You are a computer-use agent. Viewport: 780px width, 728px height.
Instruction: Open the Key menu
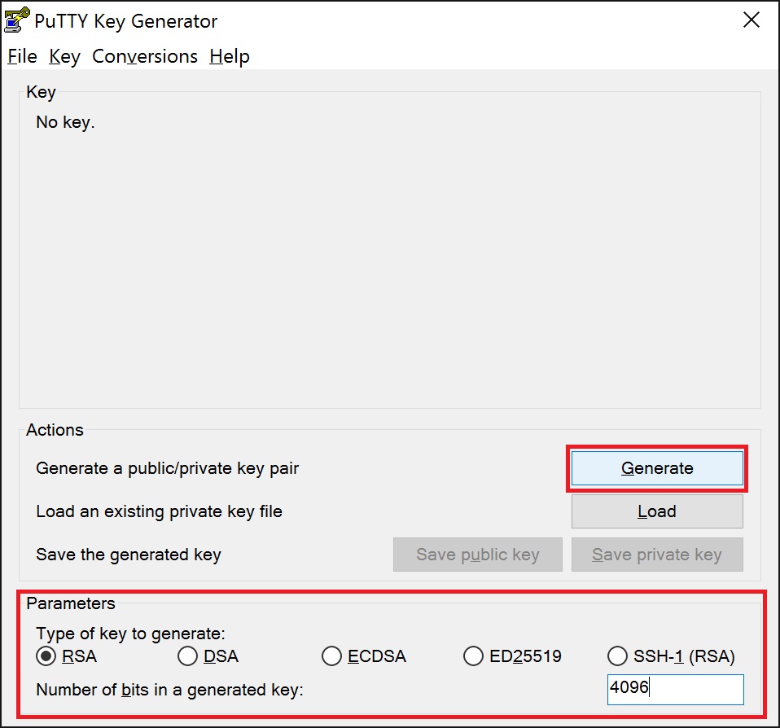point(65,56)
